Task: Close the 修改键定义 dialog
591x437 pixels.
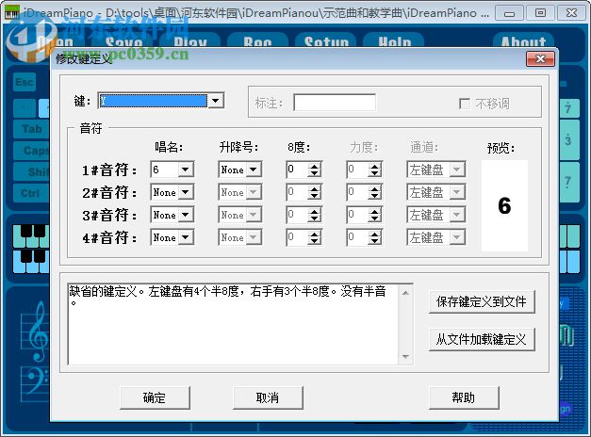Action: (x=540, y=58)
